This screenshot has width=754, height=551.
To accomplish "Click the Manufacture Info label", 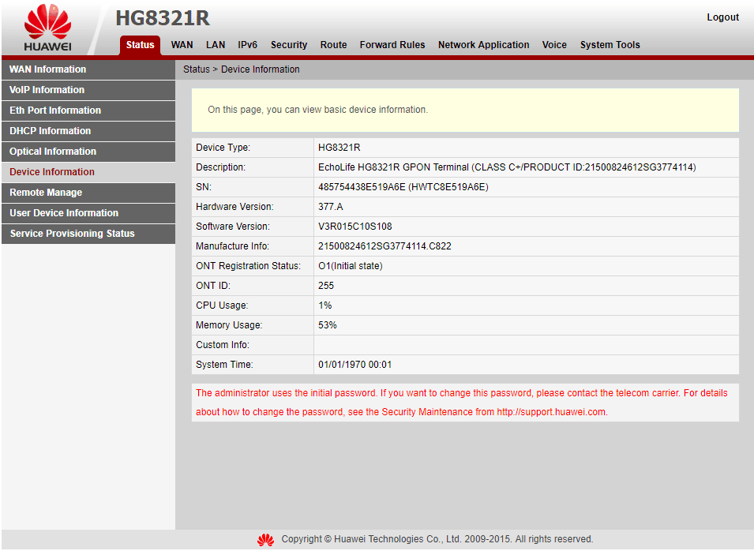I will pyautogui.click(x=232, y=246).
